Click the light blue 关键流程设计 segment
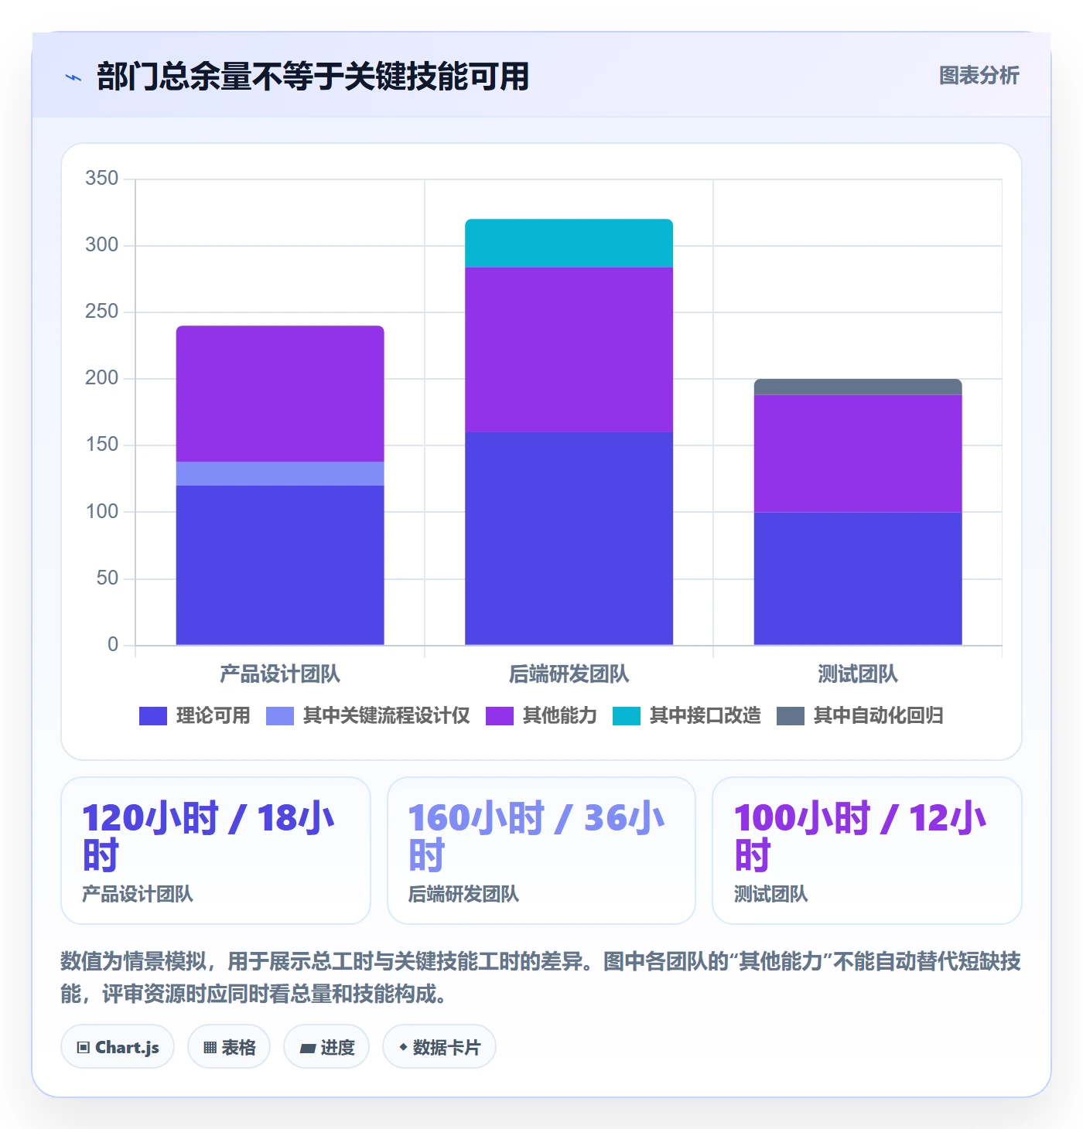 [x=280, y=474]
